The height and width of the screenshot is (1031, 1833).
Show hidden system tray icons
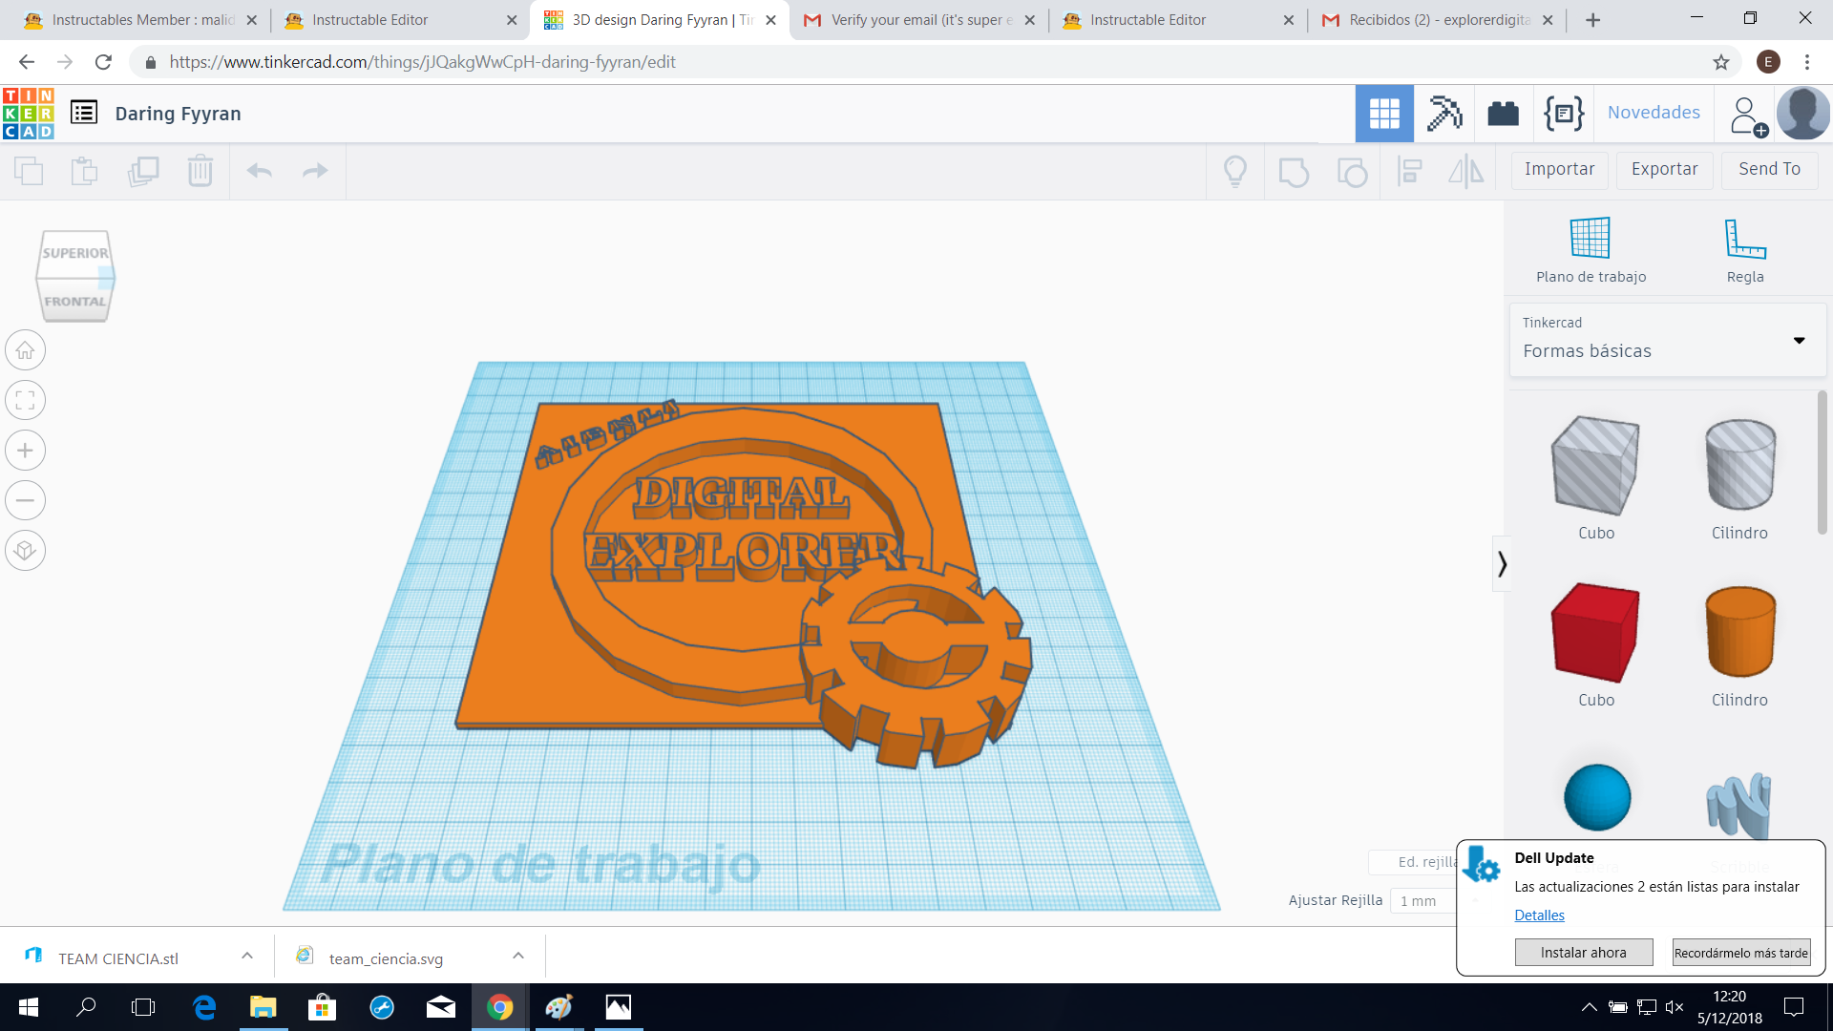[1589, 1007]
